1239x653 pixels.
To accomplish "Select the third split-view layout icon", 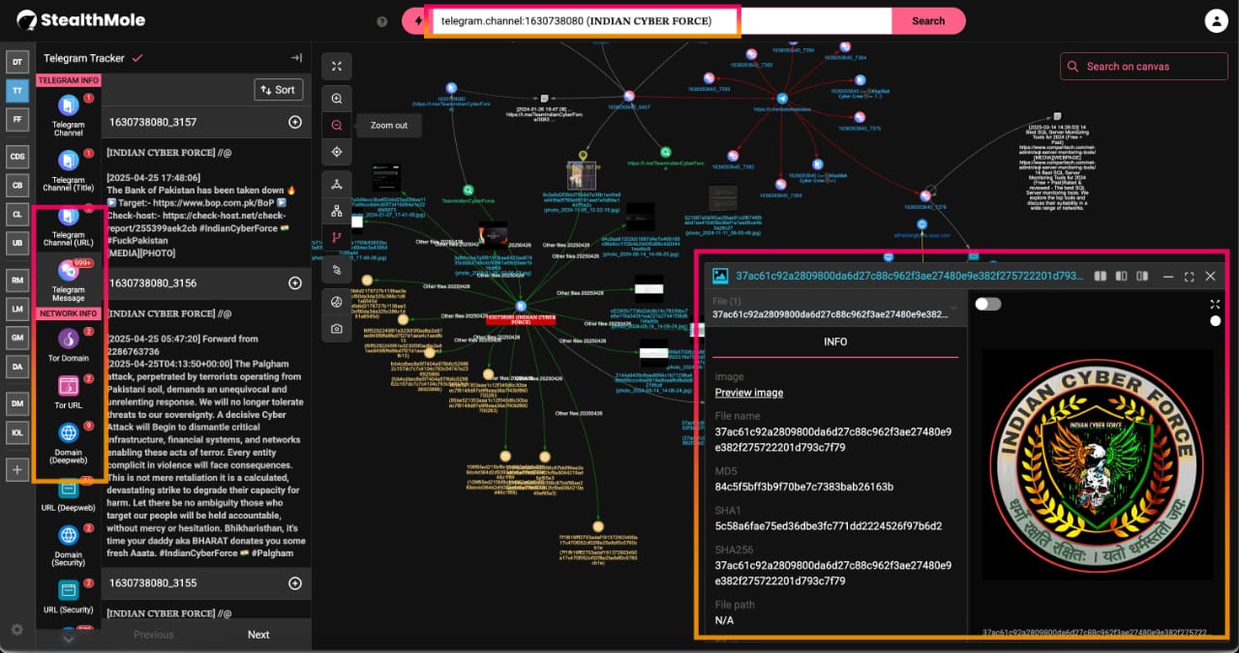I will coord(1141,277).
